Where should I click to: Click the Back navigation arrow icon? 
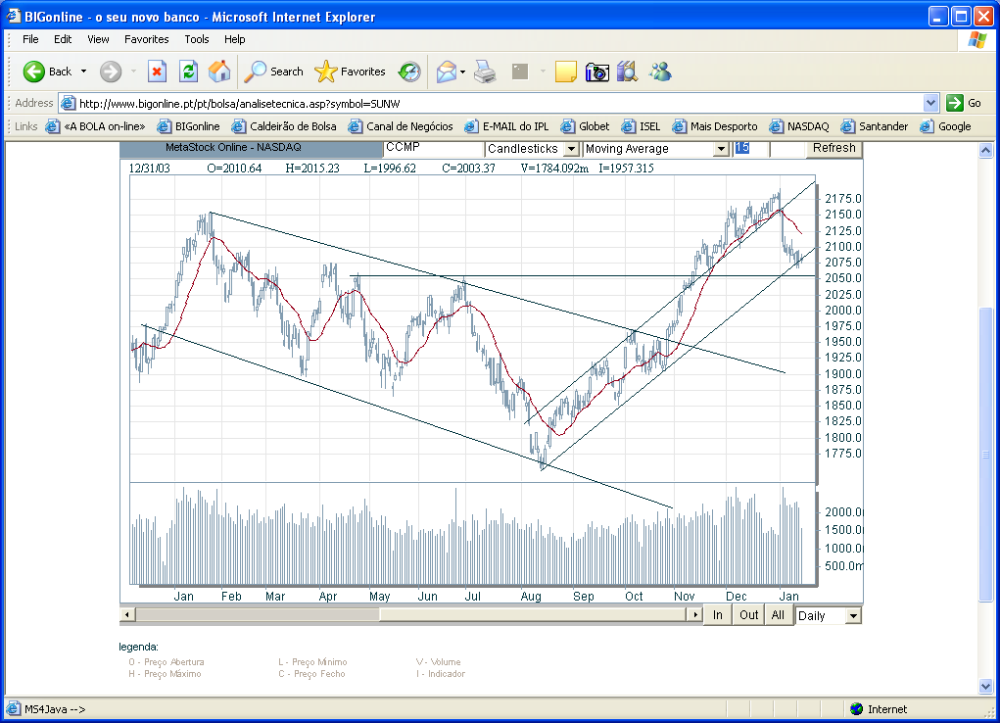coord(35,72)
